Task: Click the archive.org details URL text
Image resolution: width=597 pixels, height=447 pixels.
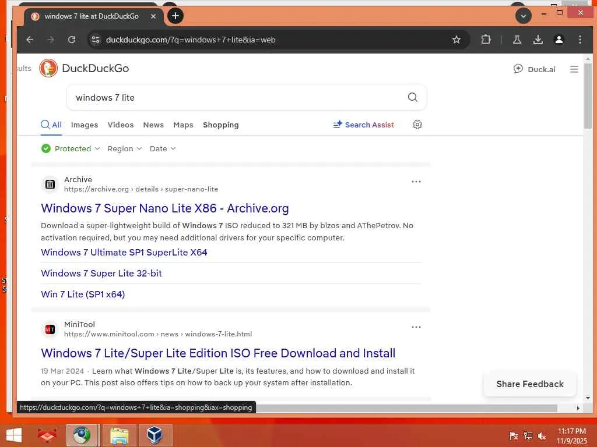Action: click(141, 189)
